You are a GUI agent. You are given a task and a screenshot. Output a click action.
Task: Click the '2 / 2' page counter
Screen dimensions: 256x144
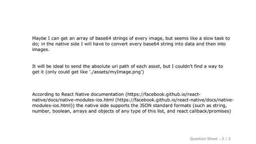226,139
